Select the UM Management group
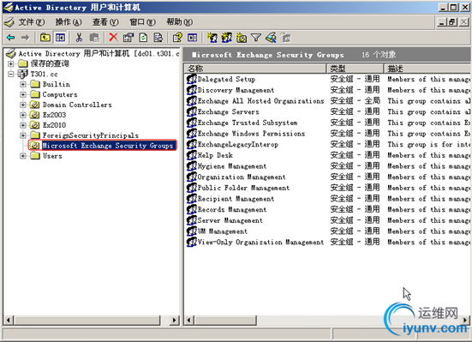The image size is (472, 342). click(223, 231)
